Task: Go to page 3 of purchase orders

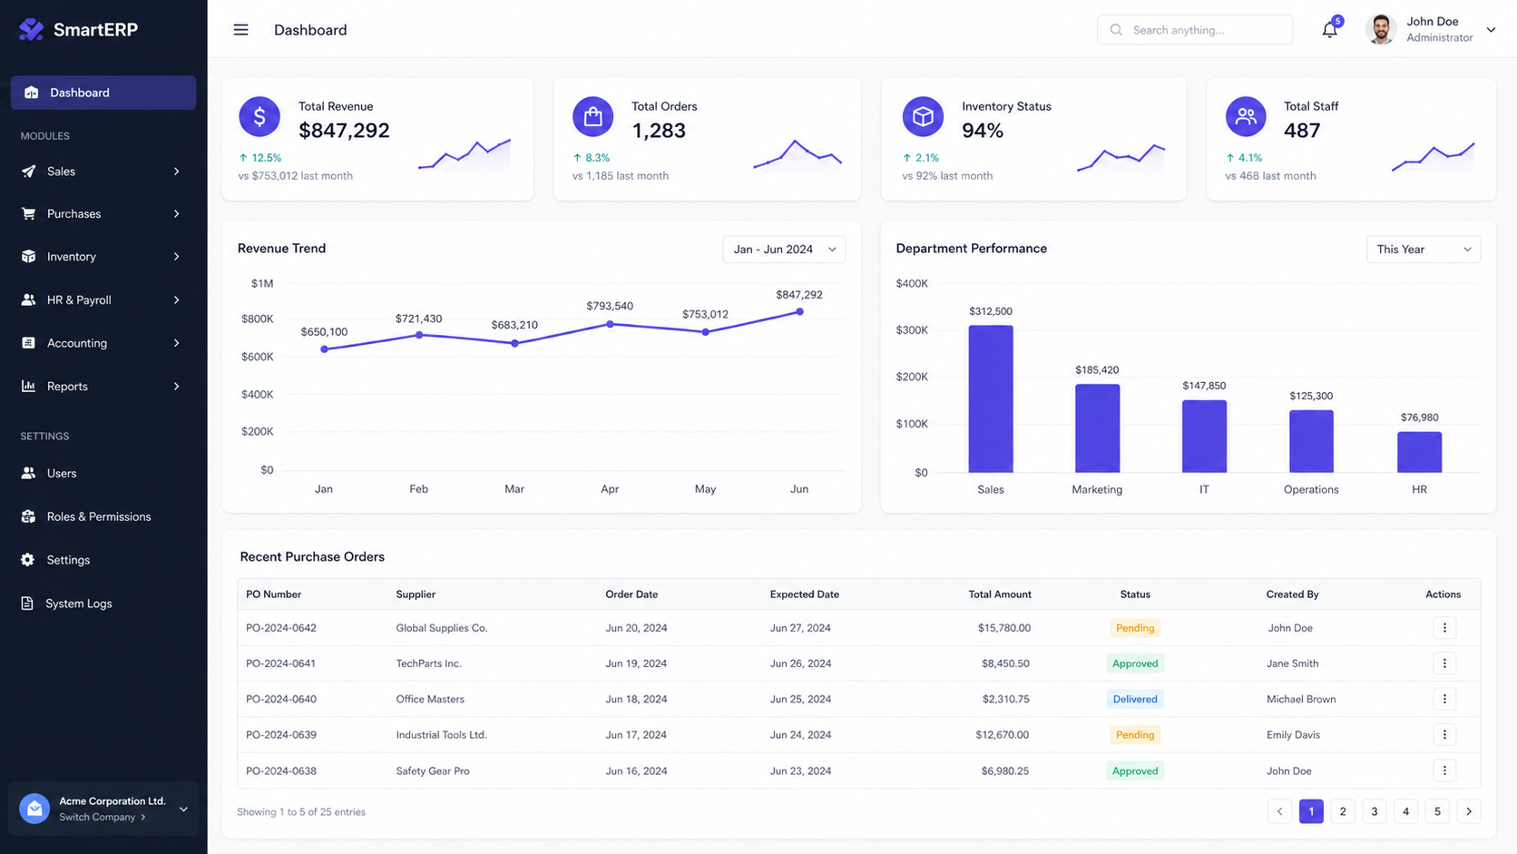Action: tap(1375, 811)
